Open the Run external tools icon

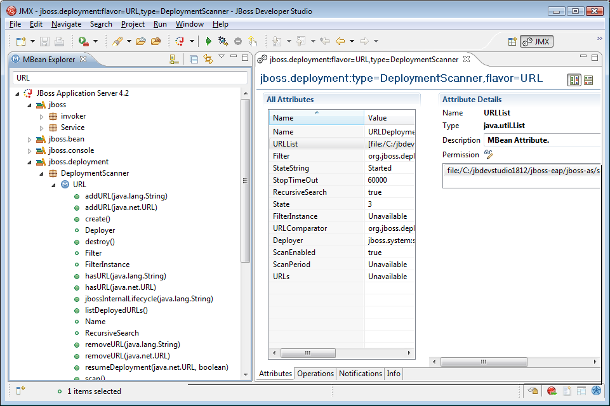click(83, 41)
